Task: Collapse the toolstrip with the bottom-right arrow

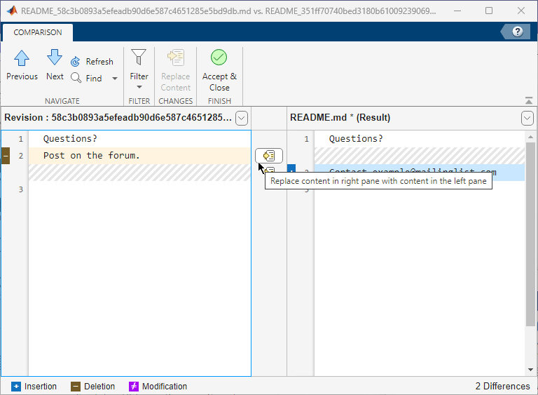Action: pyautogui.click(x=528, y=100)
